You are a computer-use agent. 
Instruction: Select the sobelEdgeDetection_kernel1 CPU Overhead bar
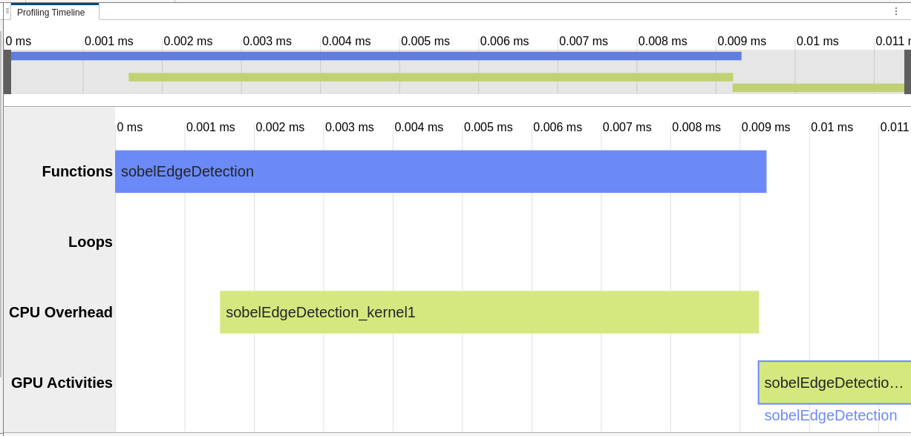point(489,312)
